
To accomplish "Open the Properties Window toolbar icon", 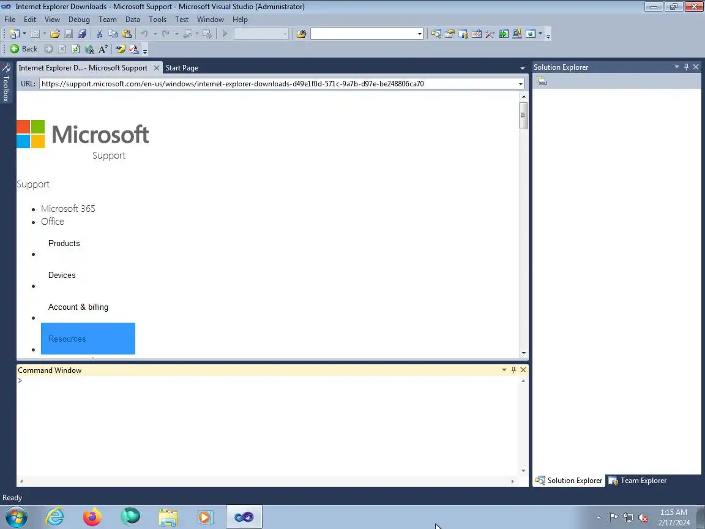I will point(449,34).
